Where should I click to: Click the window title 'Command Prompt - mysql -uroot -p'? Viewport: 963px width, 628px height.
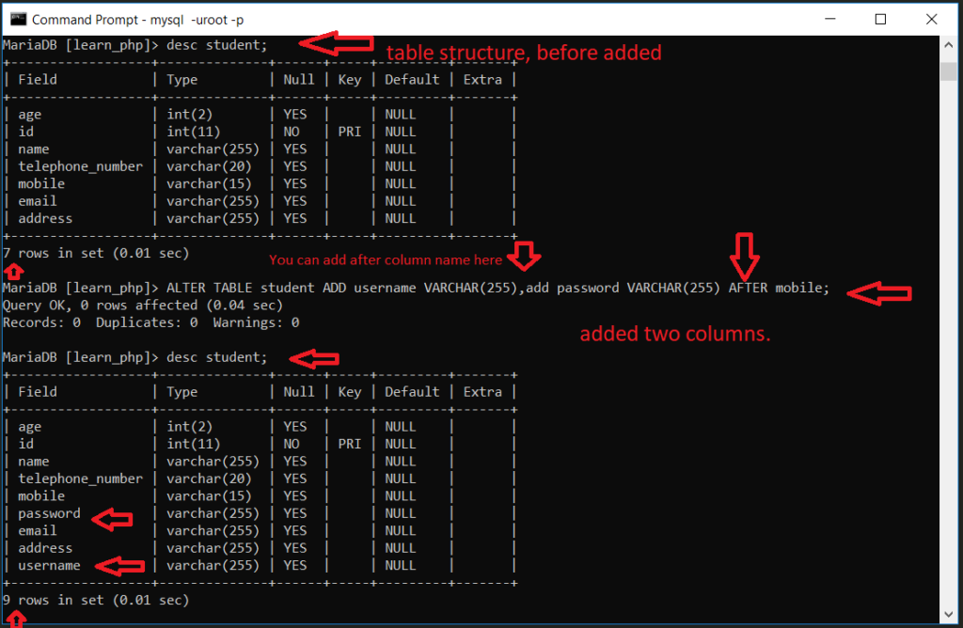(137, 20)
